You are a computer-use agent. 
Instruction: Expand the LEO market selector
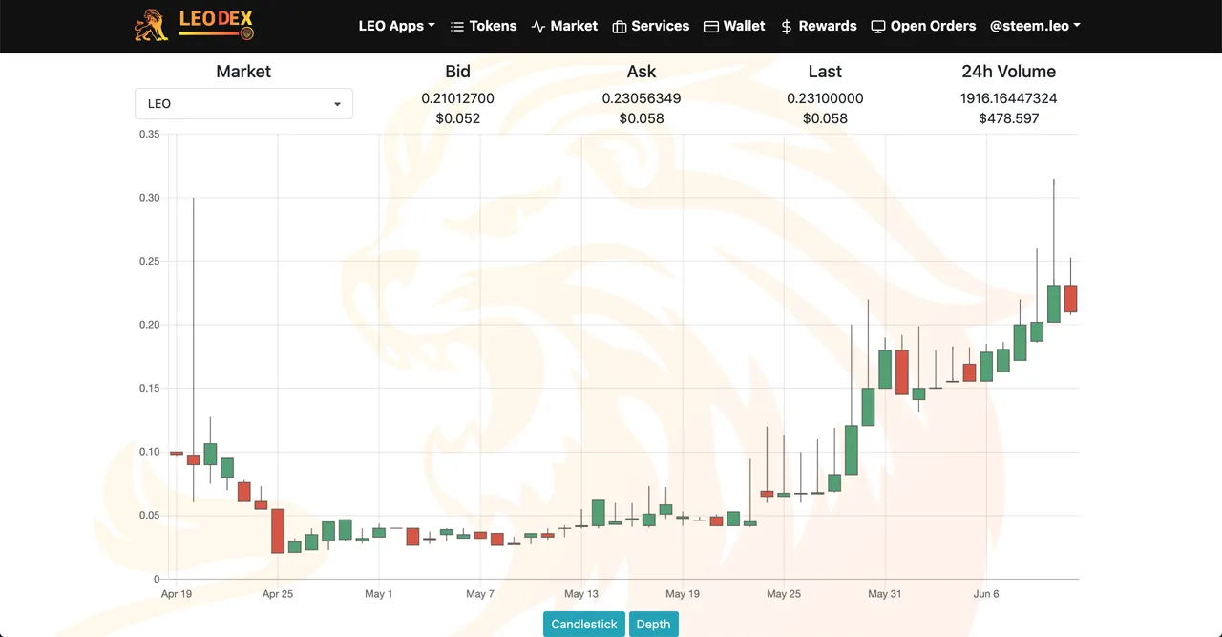[x=243, y=103]
